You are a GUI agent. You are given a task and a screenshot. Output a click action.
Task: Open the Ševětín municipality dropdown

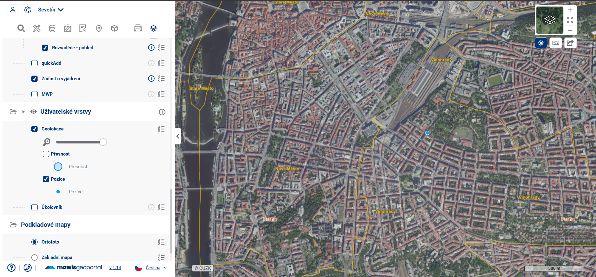click(51, 10)
